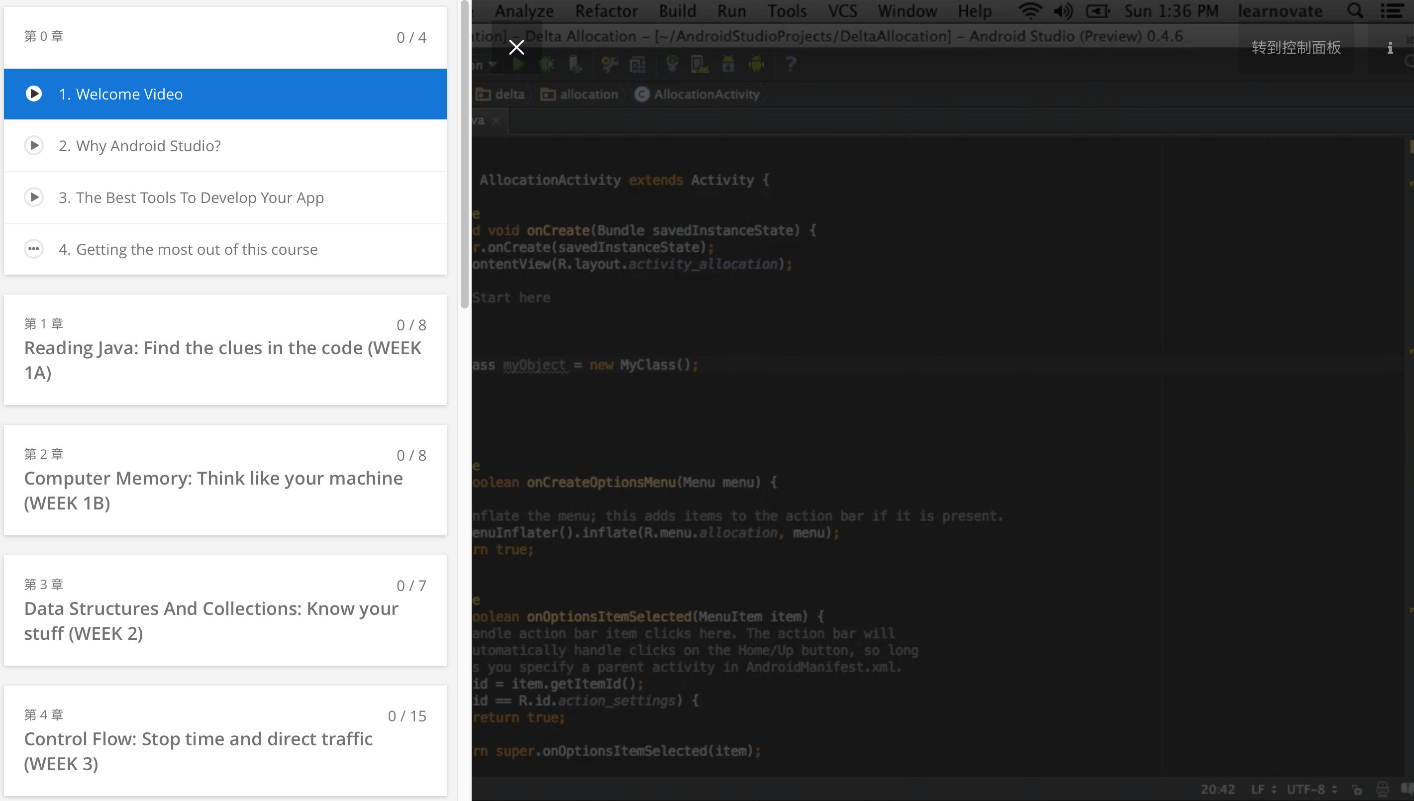Click the delta folder breadcrumb

pyautogui.click(x=501, y=95)
